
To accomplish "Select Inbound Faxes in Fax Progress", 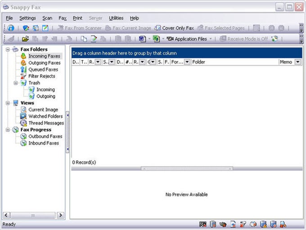I will 44,143.
